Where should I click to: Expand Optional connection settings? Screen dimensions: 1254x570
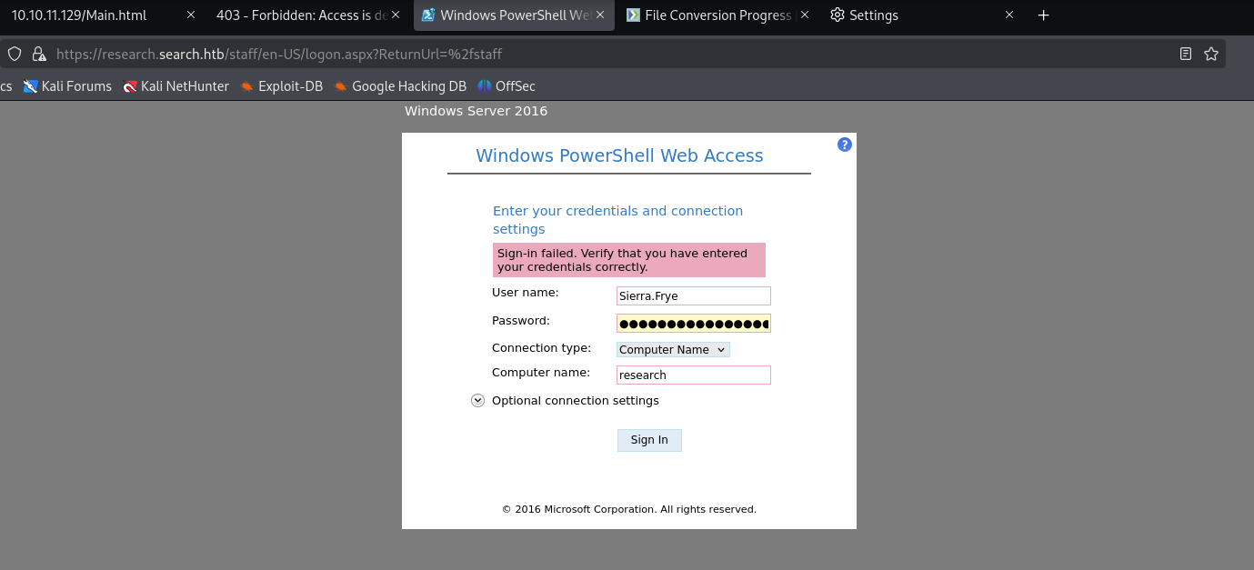(477, 401)
